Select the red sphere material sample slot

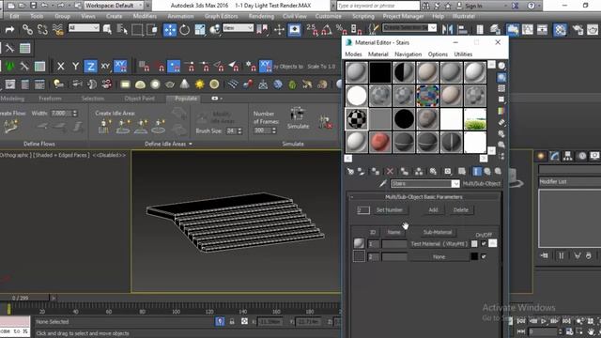[x=380, y=142]
